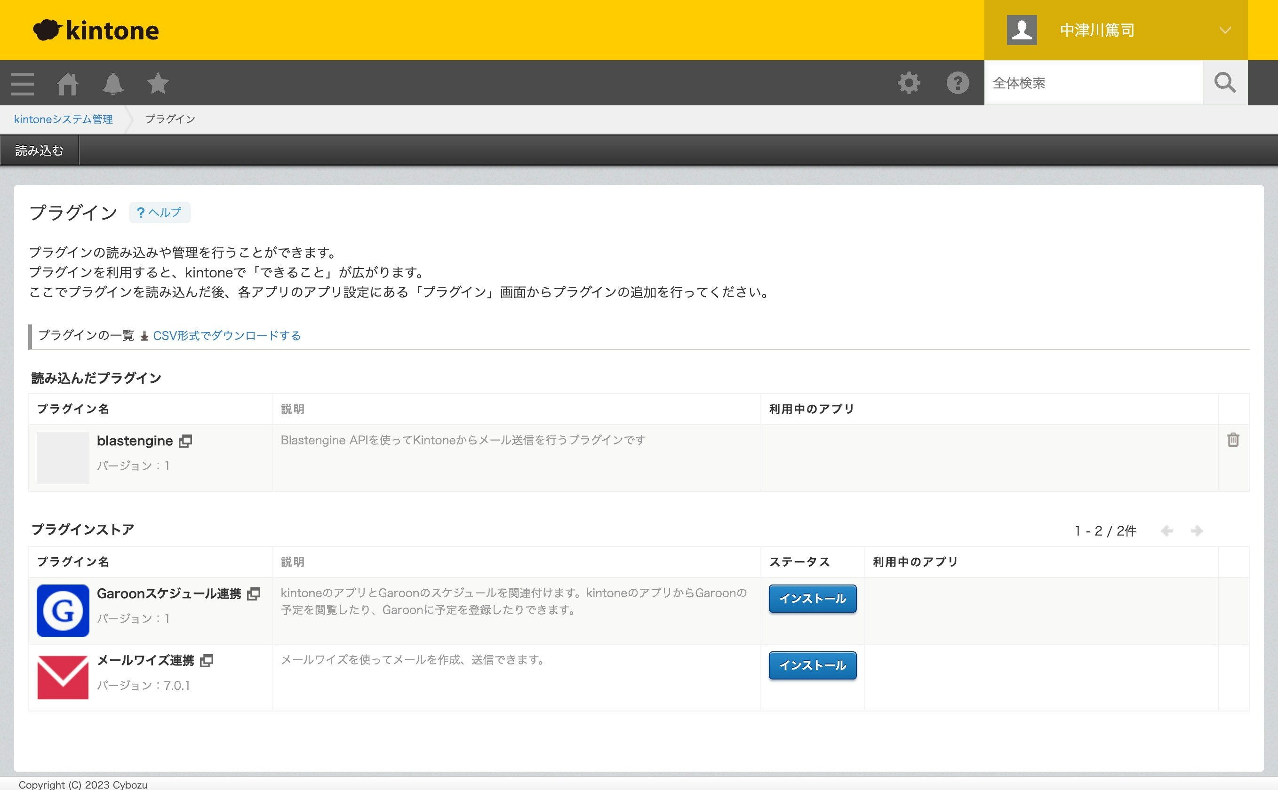Image resolution: width=1278 pixels, height=790 pixels.
Task: Go to previous page with left pagination arrow
Action: (x=1166, y=530)
